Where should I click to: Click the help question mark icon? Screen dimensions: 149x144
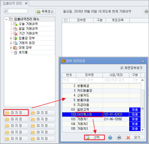tap(110, 137)
